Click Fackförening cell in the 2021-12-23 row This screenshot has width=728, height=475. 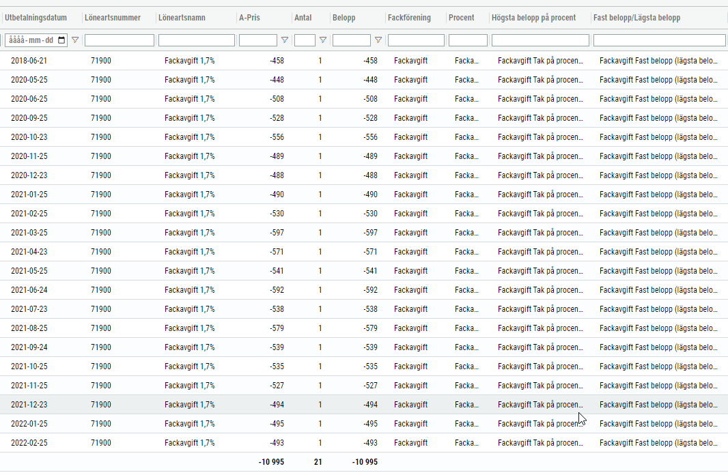(x=411, y=405)
